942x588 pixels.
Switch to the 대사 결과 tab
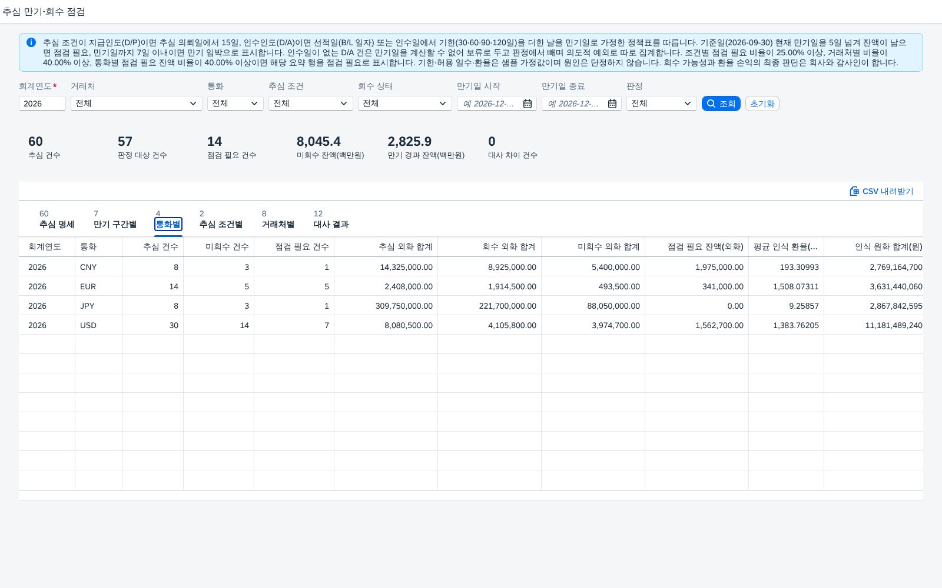click(331, 224)
